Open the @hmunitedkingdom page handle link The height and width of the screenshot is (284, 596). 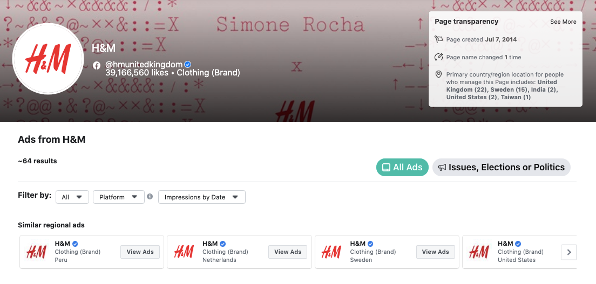(144, 65)
